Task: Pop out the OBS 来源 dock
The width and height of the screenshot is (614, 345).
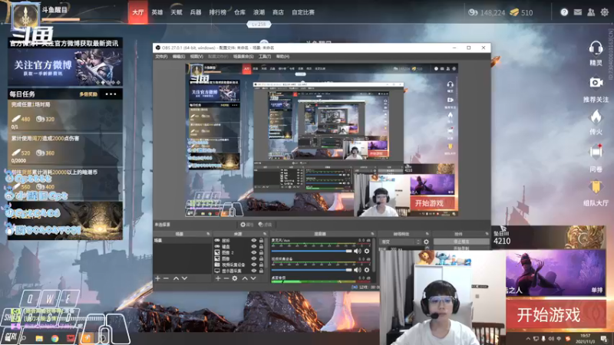Action: tap(264, 234)
